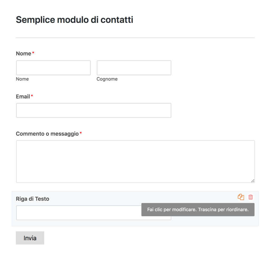The width and height of the screenshot is (270, 260).
Task: Click the gray reorder tooltip message
Action: tap(198, 209)
